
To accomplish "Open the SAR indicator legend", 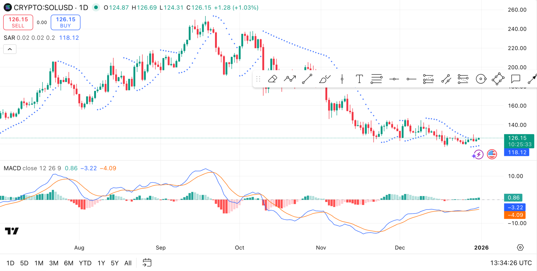I will coord(9,38).
